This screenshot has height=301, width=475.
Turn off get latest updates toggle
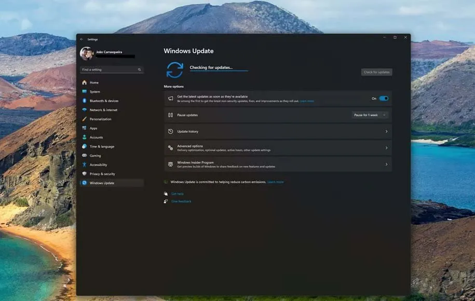coord(383,98)
